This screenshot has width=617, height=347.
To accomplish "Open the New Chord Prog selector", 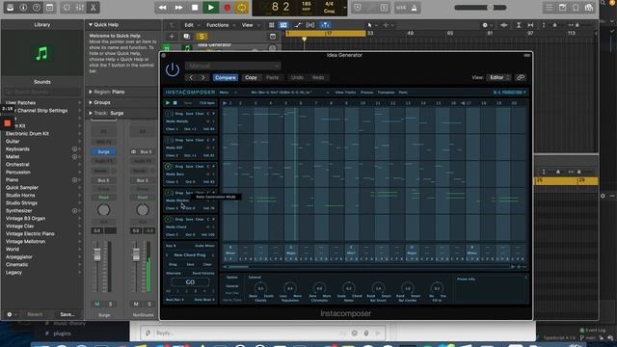I will tap(190, 255).
